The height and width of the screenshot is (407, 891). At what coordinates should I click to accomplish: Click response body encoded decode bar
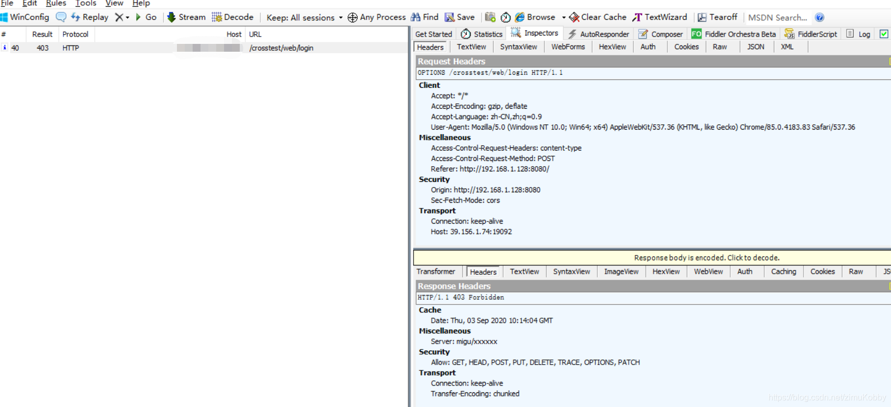coord(652,258)
